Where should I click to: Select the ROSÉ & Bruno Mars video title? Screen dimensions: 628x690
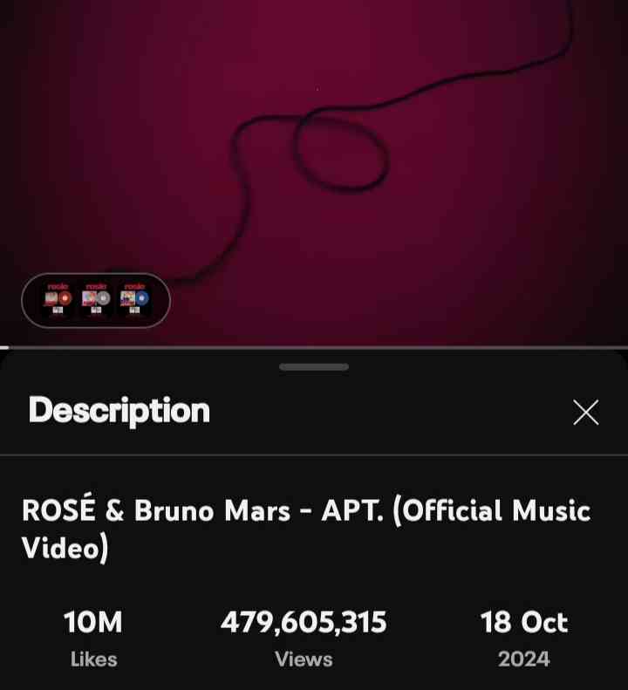(306, 529)
